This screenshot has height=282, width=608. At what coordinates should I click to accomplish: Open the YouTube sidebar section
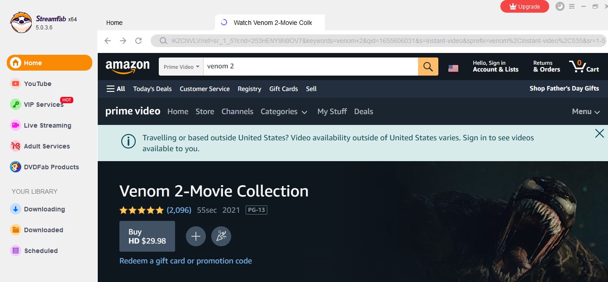pos(38,84)
